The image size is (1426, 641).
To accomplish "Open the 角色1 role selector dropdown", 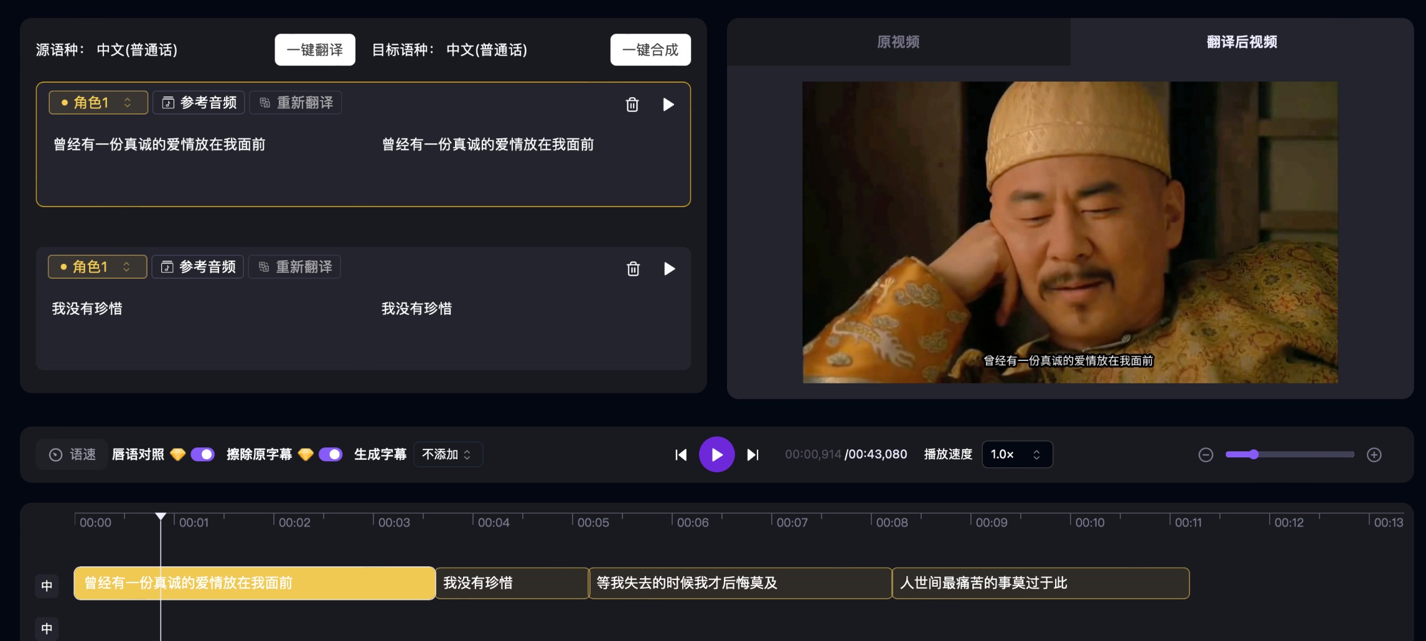I will point(96,102).
